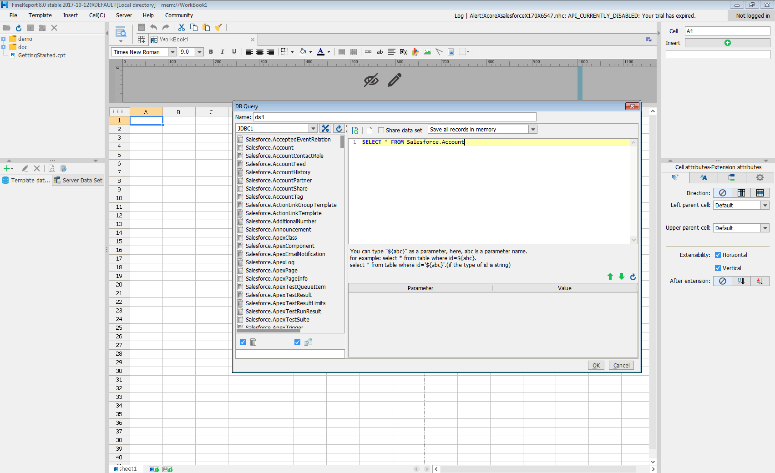Uncheck the Horizontal extensibility checkbox
This screenshot has height=473, width=775.
(x=718, y=255)
